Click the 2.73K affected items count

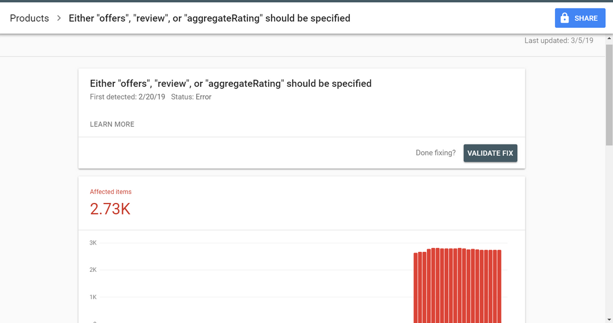click(x=110, y=208)
